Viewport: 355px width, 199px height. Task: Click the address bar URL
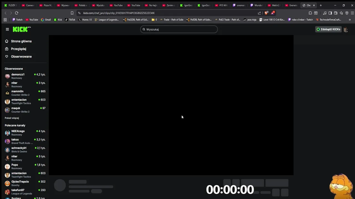pos(119,13)
